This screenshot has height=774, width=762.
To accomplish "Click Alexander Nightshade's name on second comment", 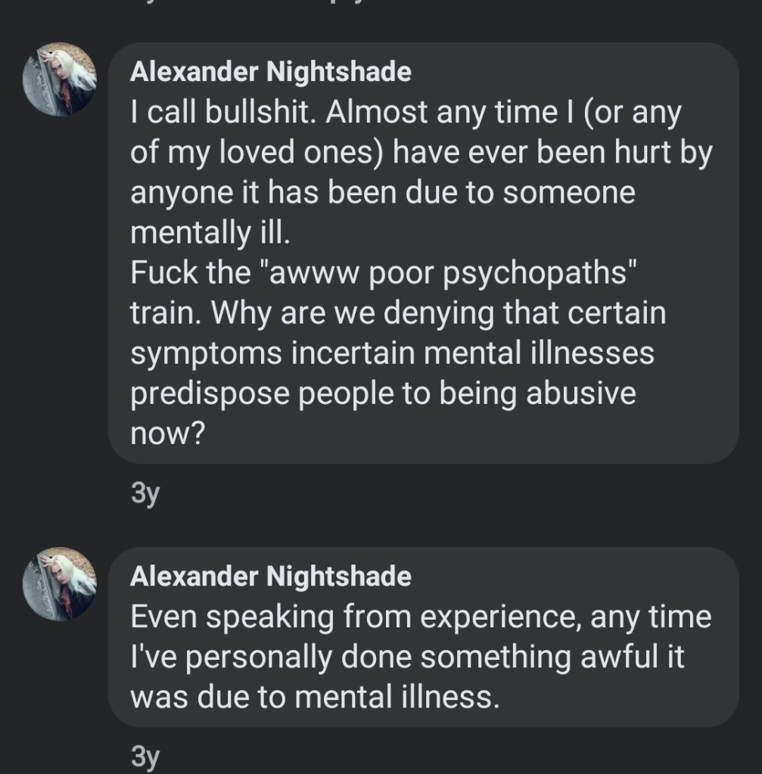I will click(270, 577).
